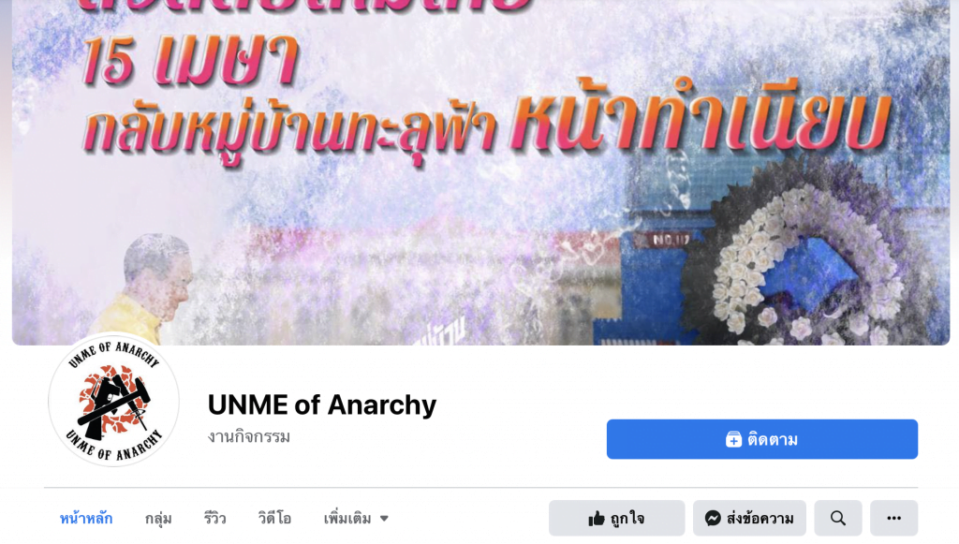Viewport: 959px width, 544px height.
Task: Click the Messenger icon
Action: pyautogui.click(x=713, y=519)
